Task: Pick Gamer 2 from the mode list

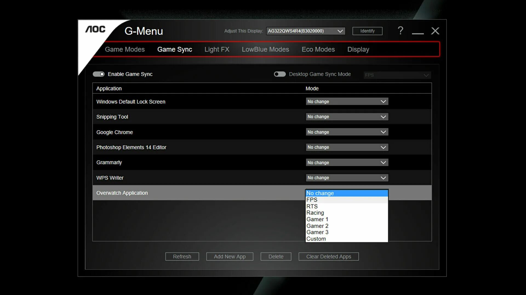Action: (x=317, y=226)
